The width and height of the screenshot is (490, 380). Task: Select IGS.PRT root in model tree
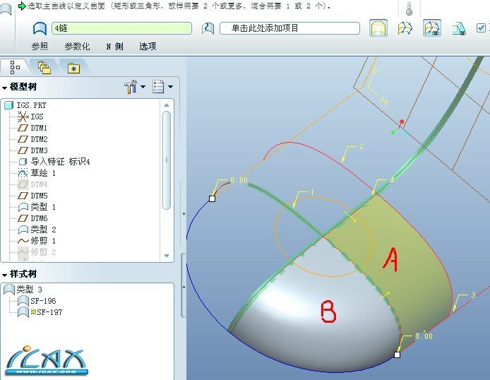click(x=25, y=105)
